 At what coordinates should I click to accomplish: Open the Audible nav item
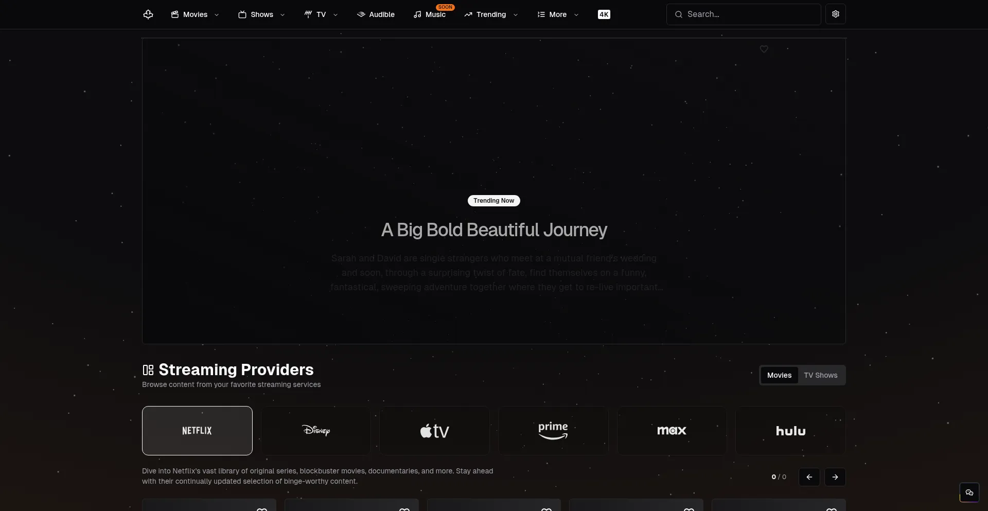pos(376,14)
